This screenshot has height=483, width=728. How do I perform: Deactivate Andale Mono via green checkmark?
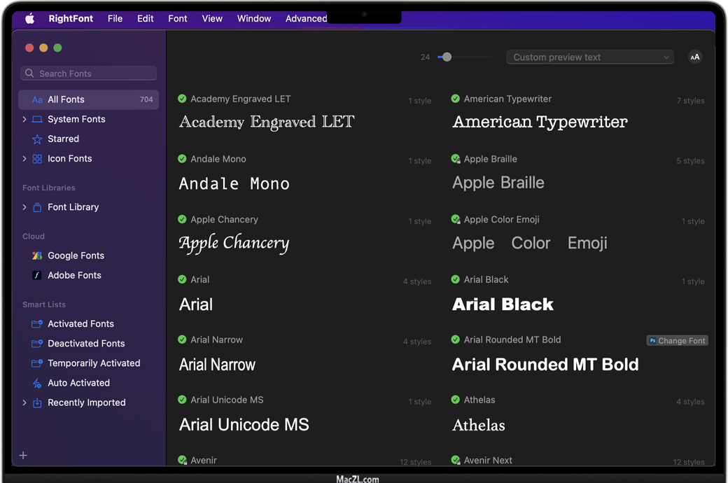(x=182, y=159)
